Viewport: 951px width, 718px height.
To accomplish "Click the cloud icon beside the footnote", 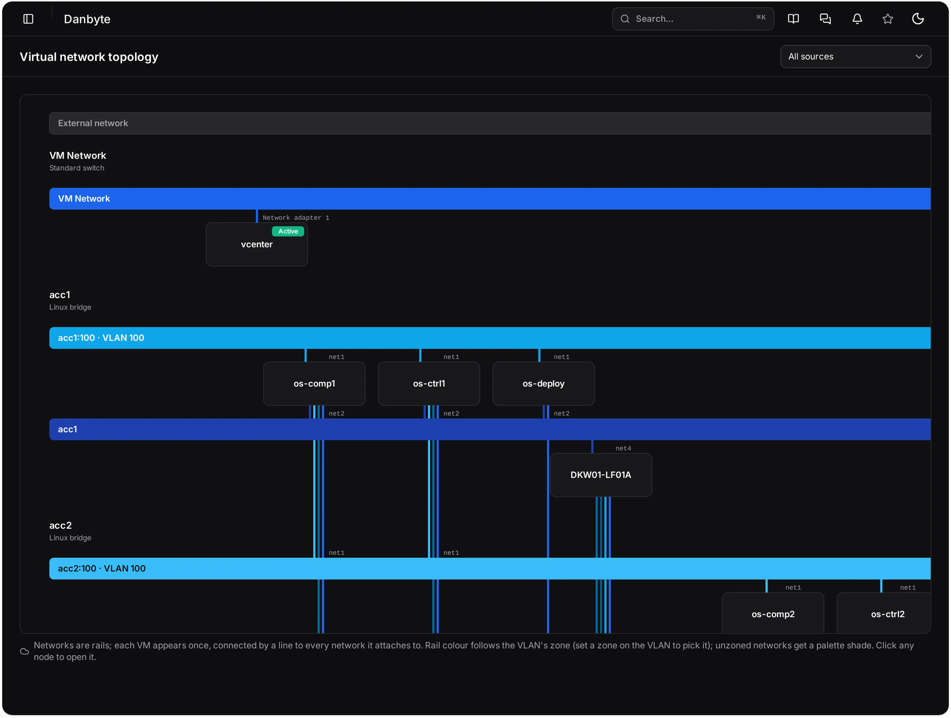I will (x=25, y=651).
